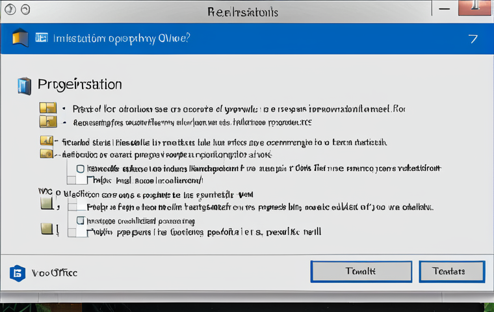Click the small yellow chart icon in list
This screenshot has height=312, width=494.
pos(47,140)
